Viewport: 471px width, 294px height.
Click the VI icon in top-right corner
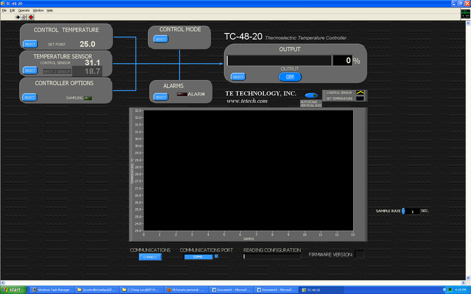(466, 14)
